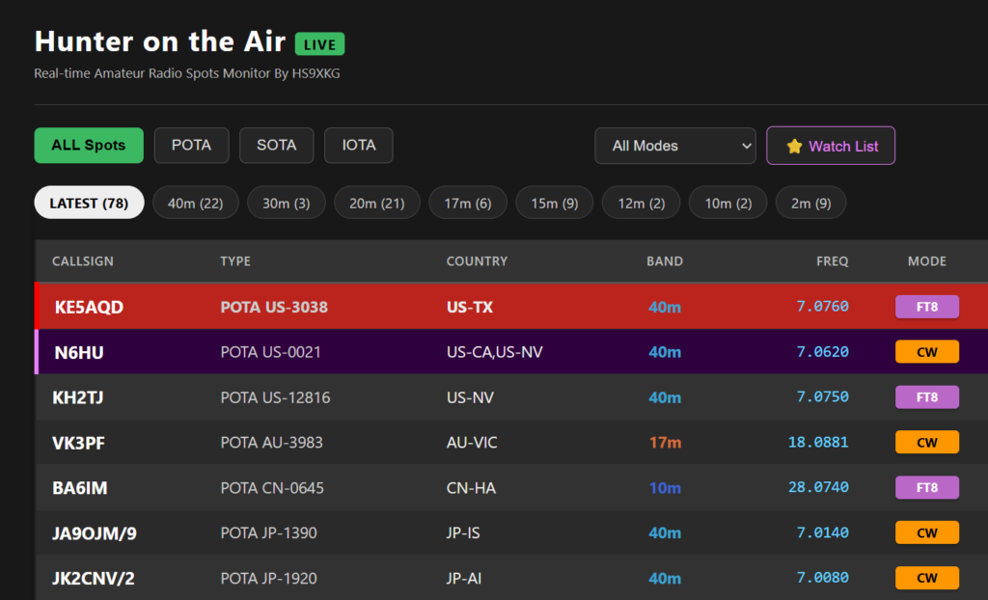Click the 18.0881 frequency for VK3PF
The image size is (988, 600).
(x=818, y=443)
